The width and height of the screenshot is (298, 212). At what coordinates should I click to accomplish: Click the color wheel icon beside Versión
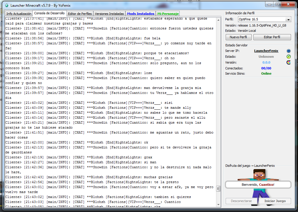[288, 62]
